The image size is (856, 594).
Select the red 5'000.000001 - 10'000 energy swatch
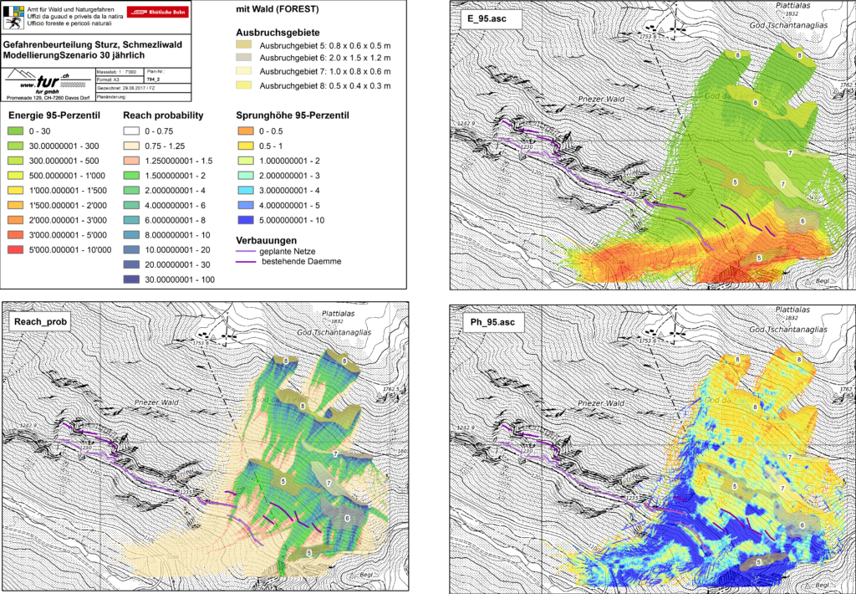pyautogui.click(x=16, y=250)
